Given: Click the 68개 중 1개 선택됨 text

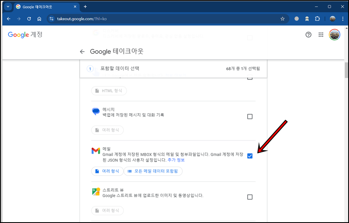Looking at the screenshot, I should click(243, 69).
